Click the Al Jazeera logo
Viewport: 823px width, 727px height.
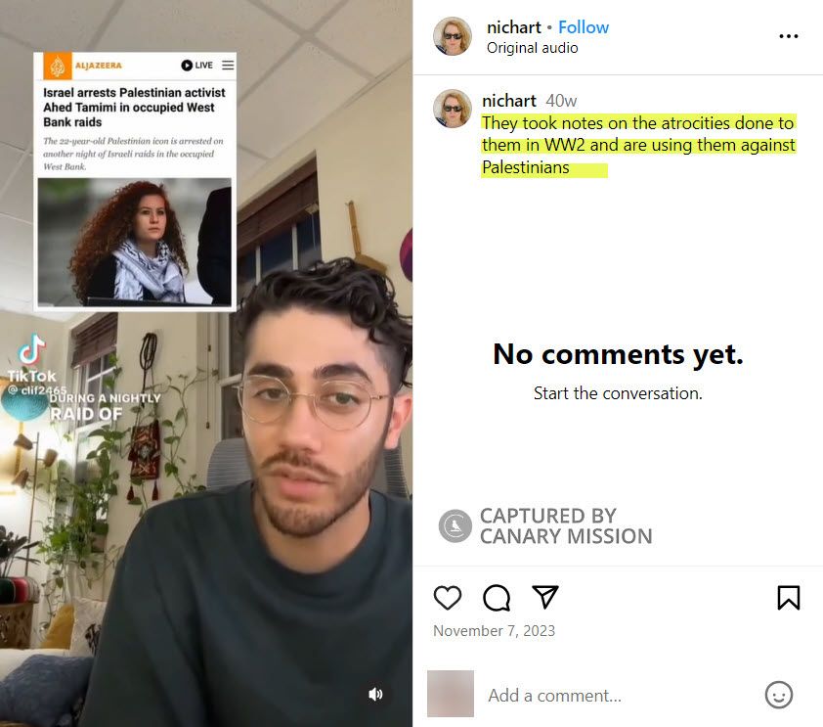point(83,66)
